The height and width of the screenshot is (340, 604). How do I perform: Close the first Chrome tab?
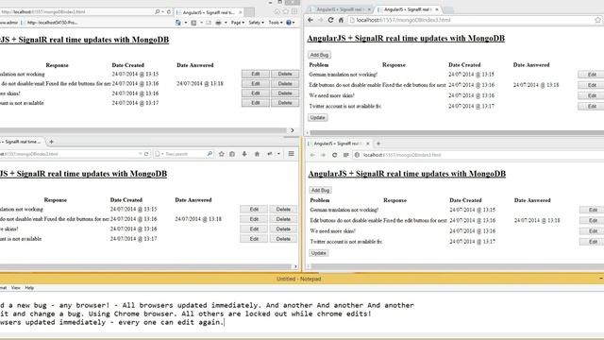click(x=369, y=8)
